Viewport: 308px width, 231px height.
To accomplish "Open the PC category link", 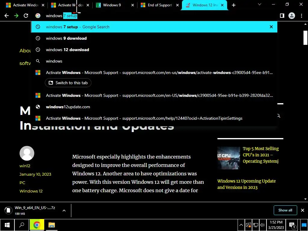I will click(x=22, y=183).
